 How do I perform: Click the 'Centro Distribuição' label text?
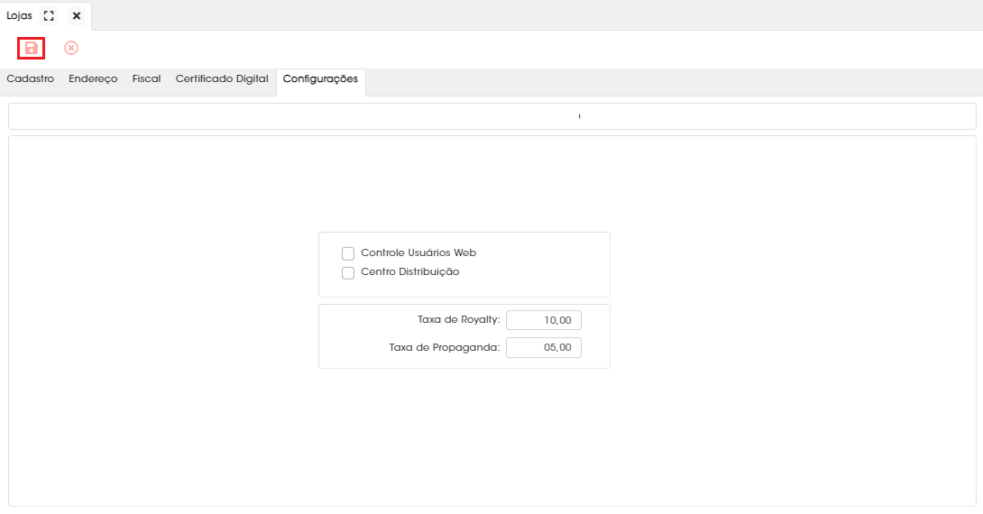[410, 272]
